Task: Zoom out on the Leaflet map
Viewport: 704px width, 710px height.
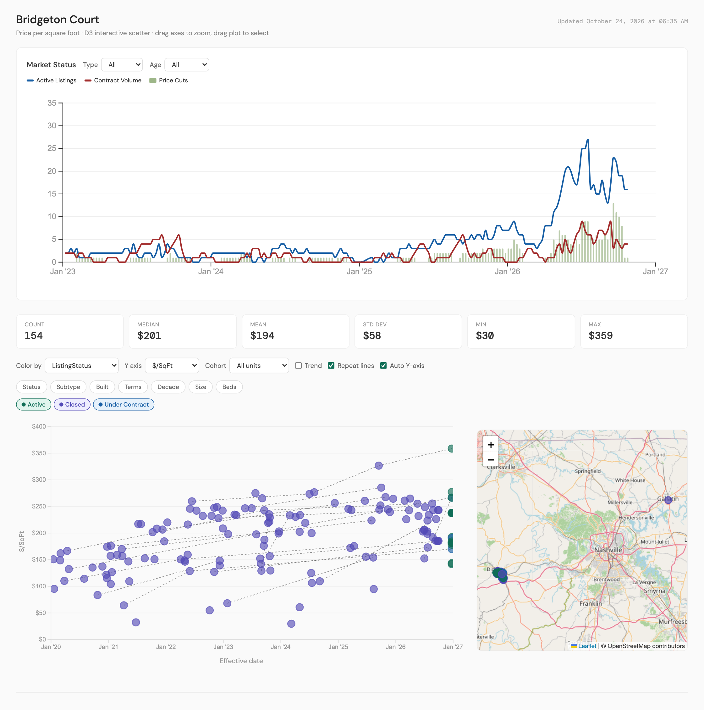Action: tap(491, 460)
